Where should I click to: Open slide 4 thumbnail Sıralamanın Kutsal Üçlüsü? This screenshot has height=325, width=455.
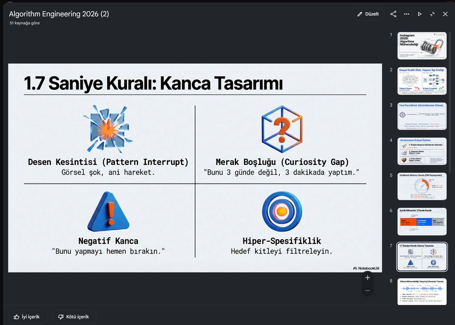click(x=422, y=151)
